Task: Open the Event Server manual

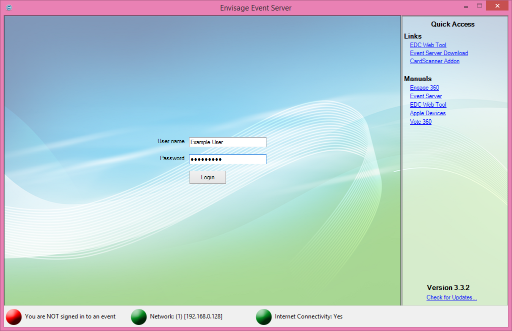Action: point(425,96)
